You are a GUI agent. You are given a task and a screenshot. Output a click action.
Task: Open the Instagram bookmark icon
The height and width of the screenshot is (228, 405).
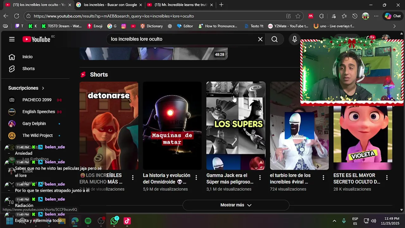coord(124,26)
